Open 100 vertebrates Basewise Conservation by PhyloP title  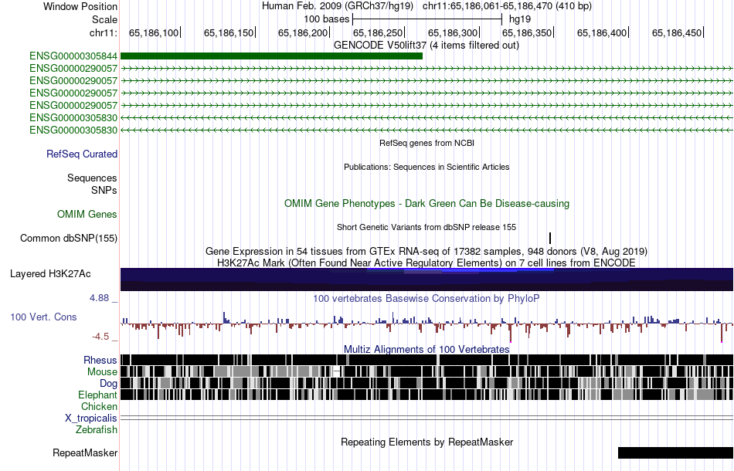[426, 298]
